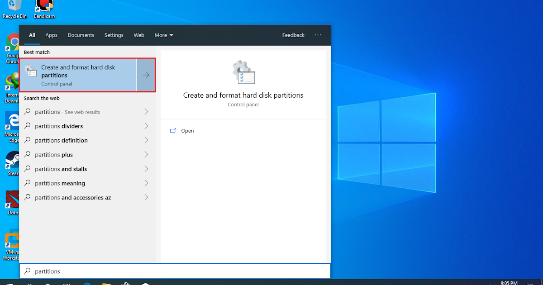Click the large disk management icon in the preview pane

point(243,72)
